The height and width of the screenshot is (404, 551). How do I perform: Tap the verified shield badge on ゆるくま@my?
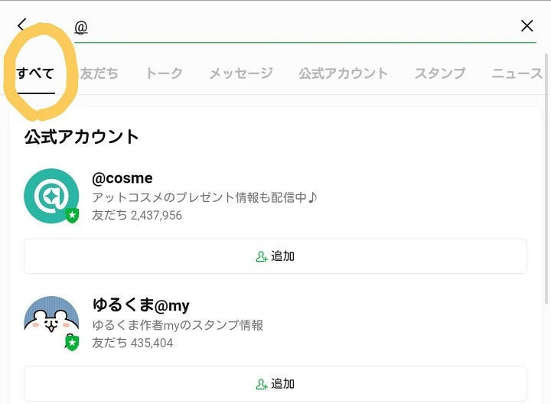point(72,342)
